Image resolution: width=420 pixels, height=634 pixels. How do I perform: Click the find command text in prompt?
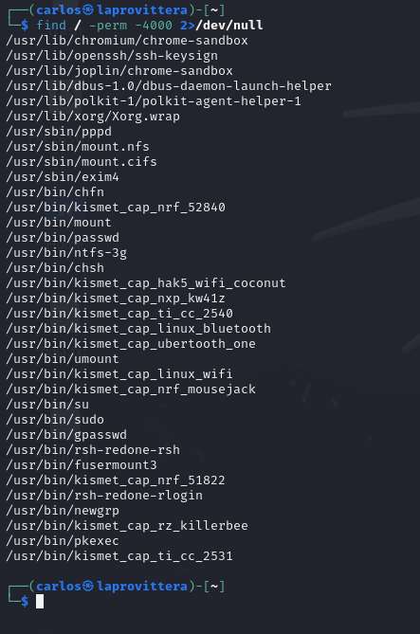click(x=51, y=25)
